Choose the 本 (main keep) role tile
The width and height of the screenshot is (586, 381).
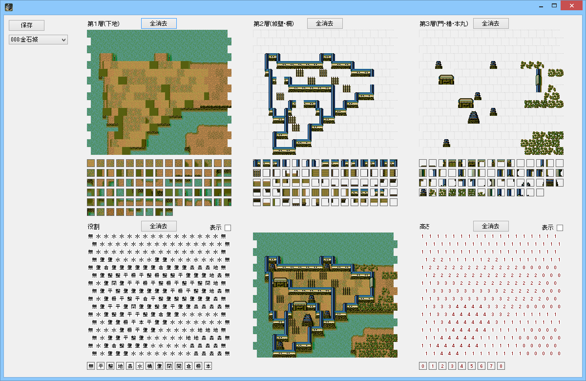(x=208, y=366)
